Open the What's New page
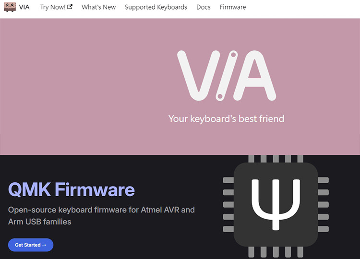360x259 pixels. [x=98, y=7]
